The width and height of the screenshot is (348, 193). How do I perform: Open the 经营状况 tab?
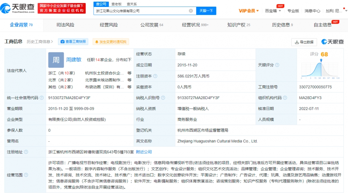195,25
